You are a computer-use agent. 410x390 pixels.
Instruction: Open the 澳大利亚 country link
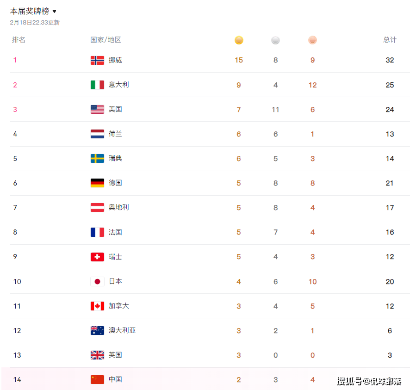click(x=122, y=330)
